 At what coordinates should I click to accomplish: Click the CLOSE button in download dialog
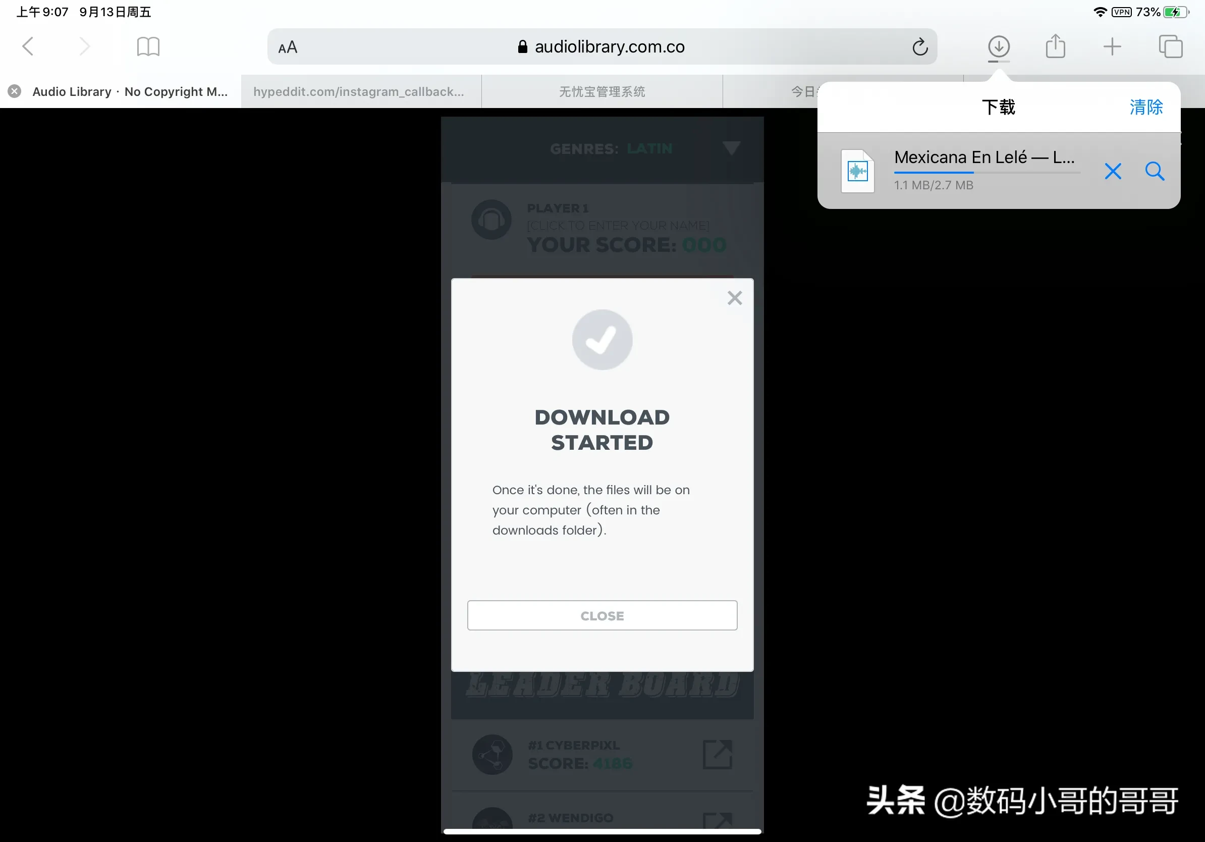601,616
